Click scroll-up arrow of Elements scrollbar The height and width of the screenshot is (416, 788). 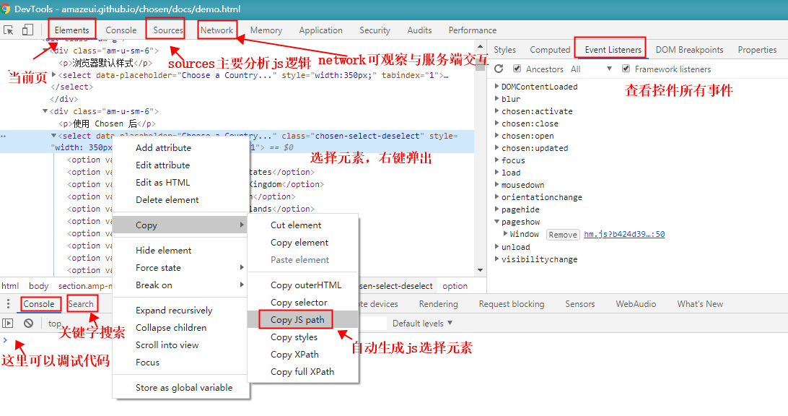(x=480, y=45)
